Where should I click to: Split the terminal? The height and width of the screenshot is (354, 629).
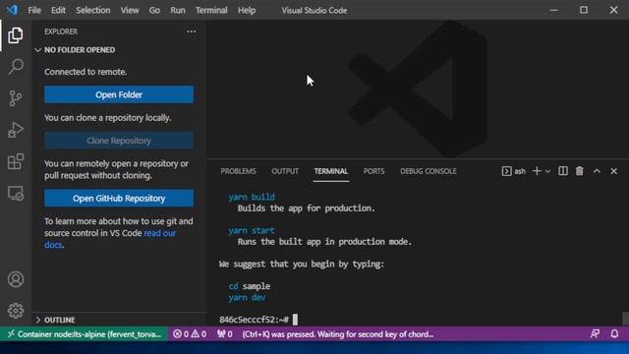click(x=563, y=171)
